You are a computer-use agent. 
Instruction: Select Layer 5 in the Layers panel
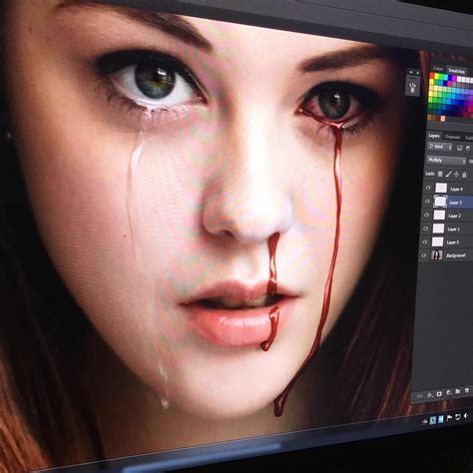pos(453,242)
